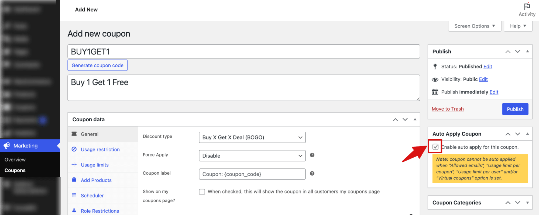Click the Add New header text
Viewport: 539px width, 215px height.
click(x=86, y=10)
